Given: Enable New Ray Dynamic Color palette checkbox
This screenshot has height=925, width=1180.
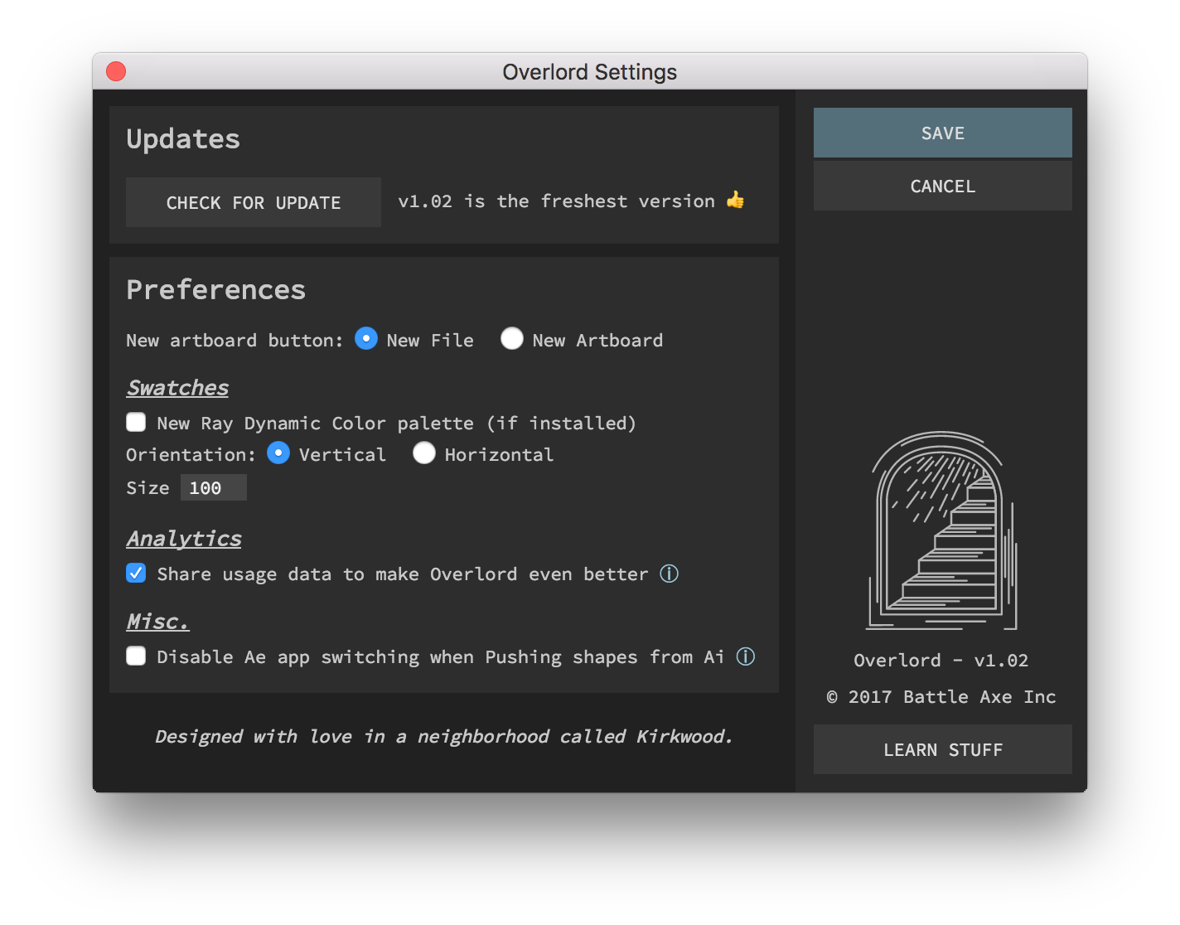Looking at the screenshot, I should 136,422.
